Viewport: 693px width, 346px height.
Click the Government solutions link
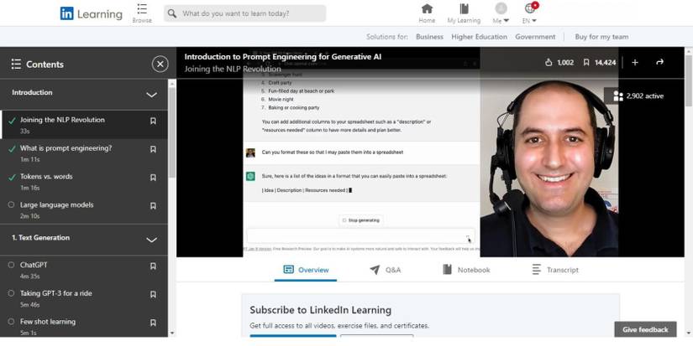click(x=535, y=37)
